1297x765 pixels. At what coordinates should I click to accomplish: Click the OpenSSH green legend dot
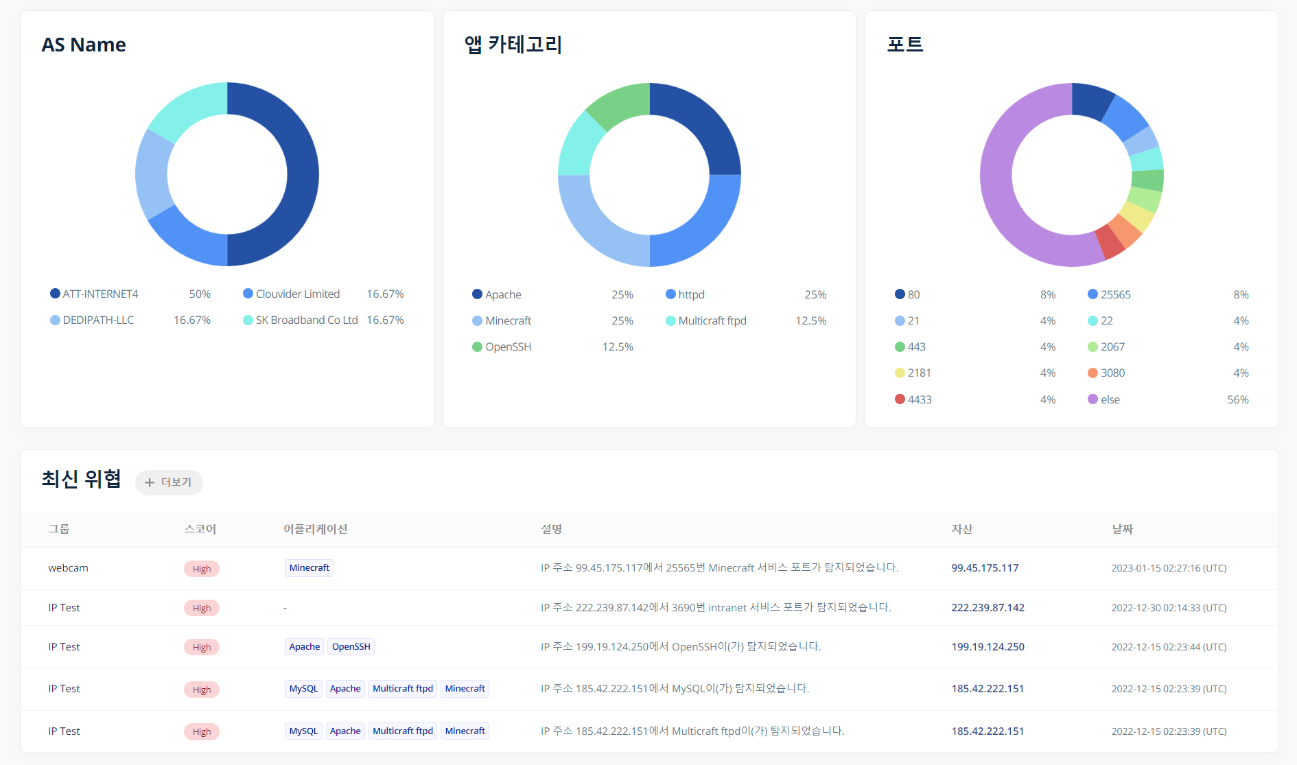pyautogui.click(x=477, y=347)
